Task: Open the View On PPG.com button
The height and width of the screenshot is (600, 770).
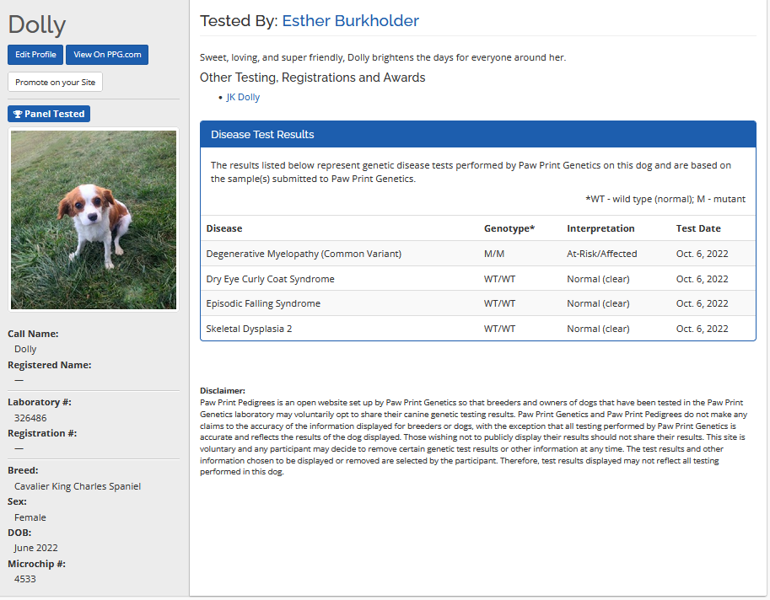Action: tap(107, 55)
